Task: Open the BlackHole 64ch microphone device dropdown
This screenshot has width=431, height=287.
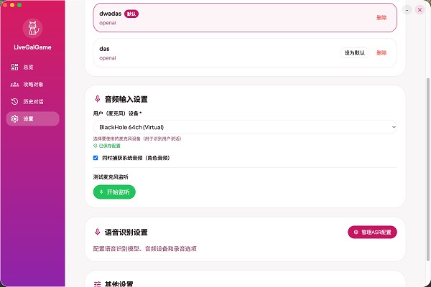Action: 244,127
